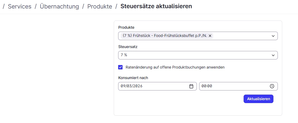
Task: Click the Steuersatz field label
Action: pyautogui.click(x=128, y=47)
